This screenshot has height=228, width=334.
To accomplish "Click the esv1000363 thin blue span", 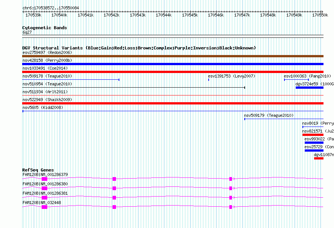I will pyautogui.click(x=296, y=80).
